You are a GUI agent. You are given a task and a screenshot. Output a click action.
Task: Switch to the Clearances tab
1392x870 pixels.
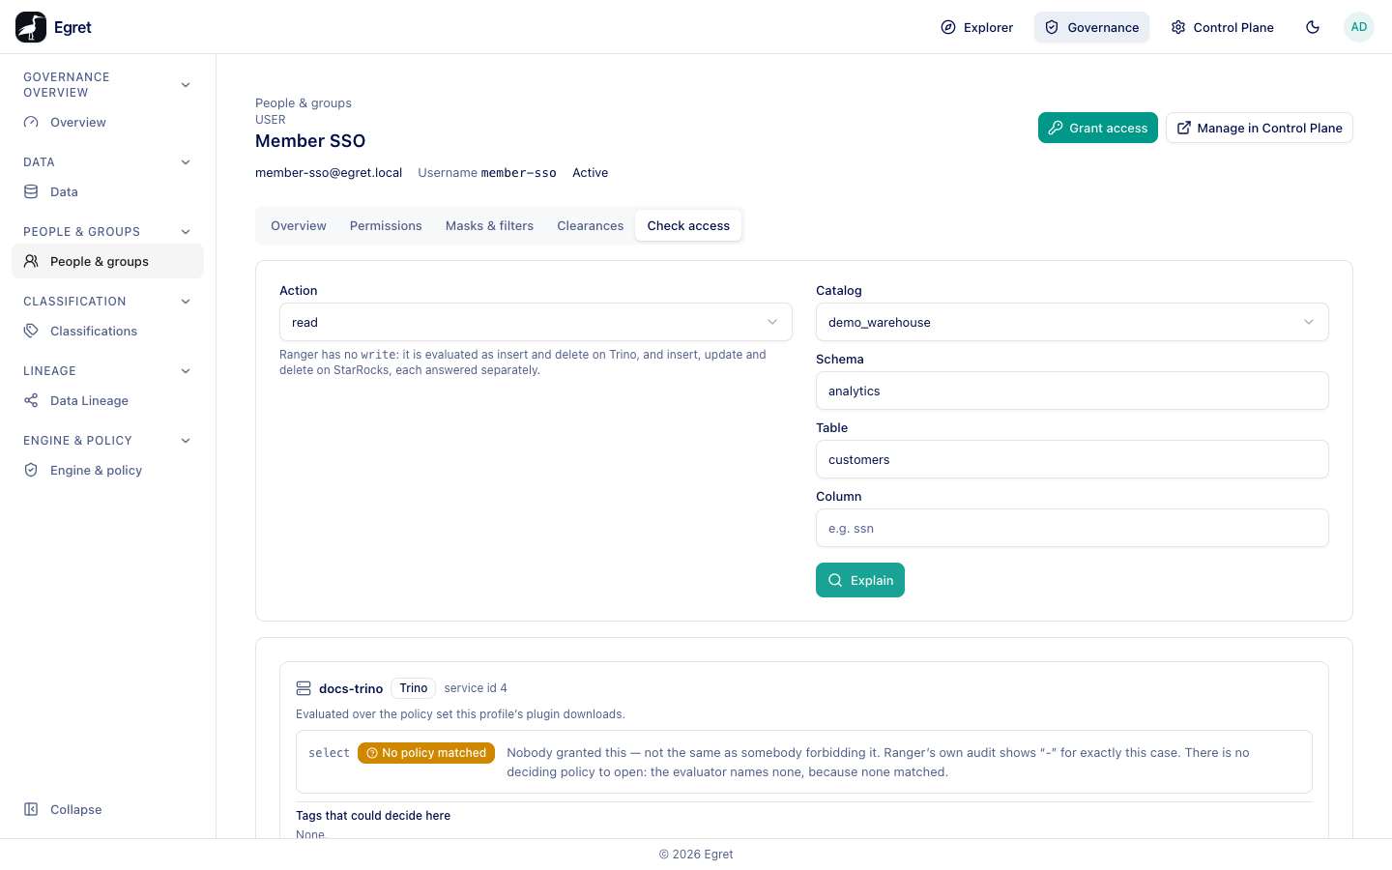point(591,226)
